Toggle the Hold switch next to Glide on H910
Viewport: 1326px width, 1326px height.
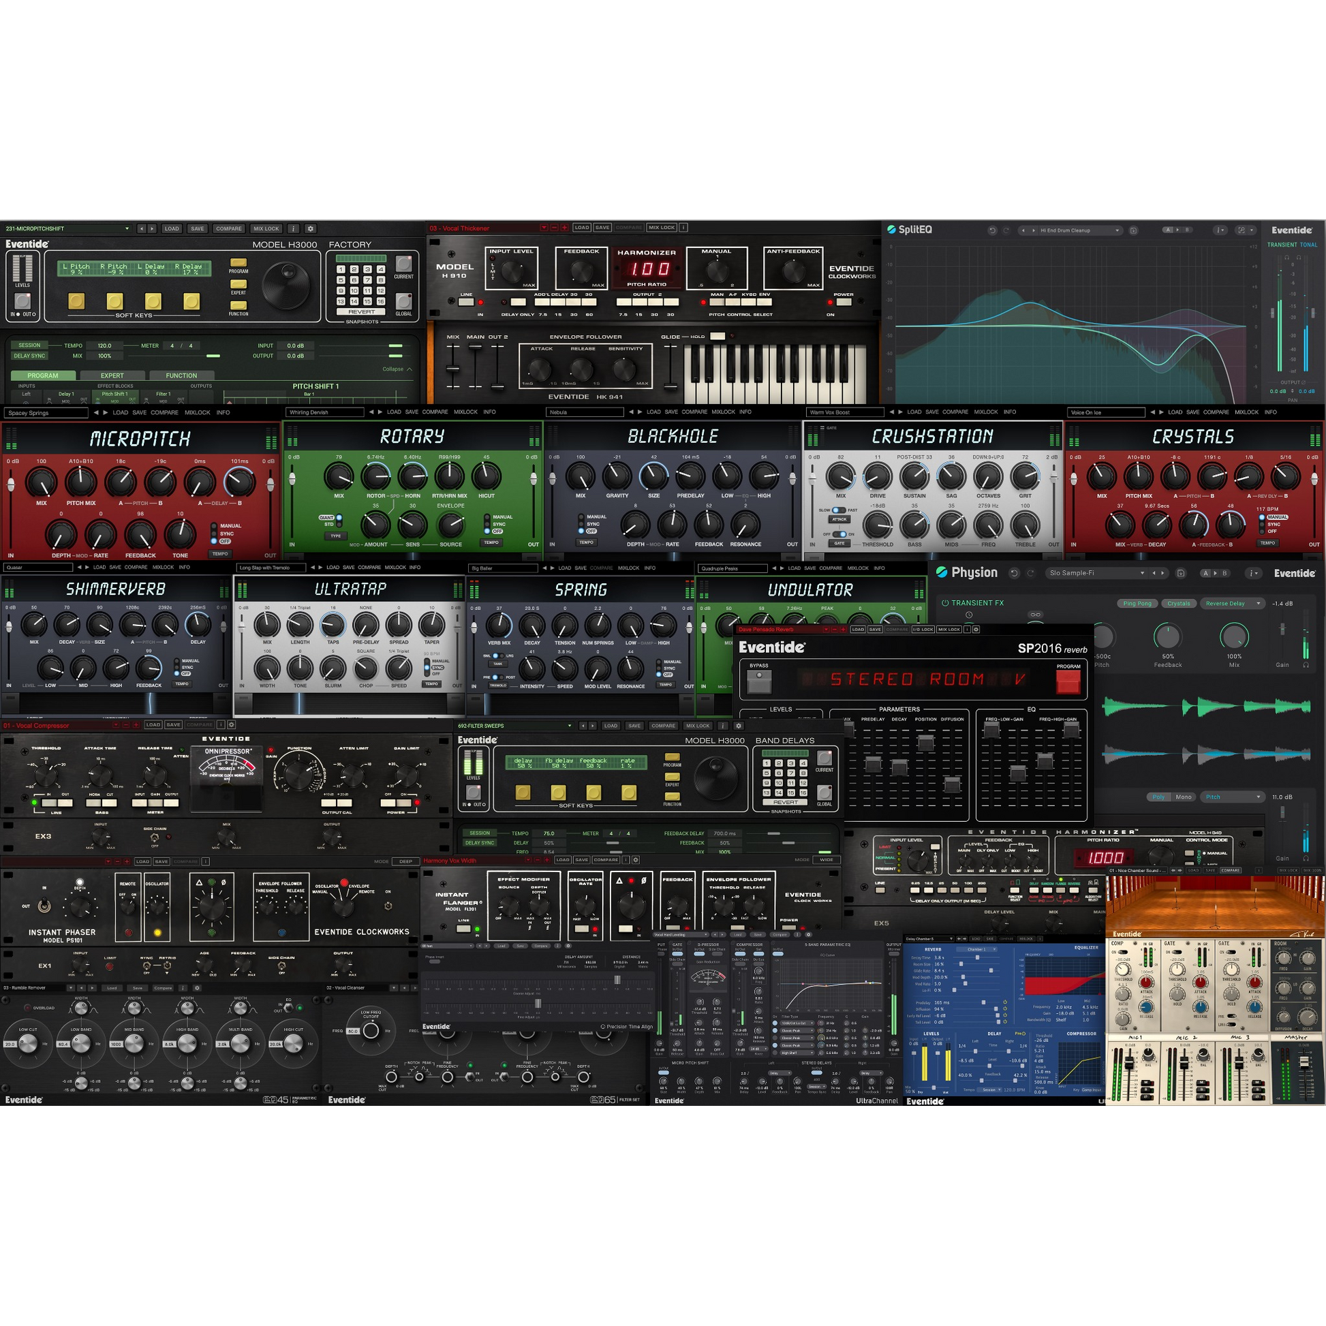point(718,337)
